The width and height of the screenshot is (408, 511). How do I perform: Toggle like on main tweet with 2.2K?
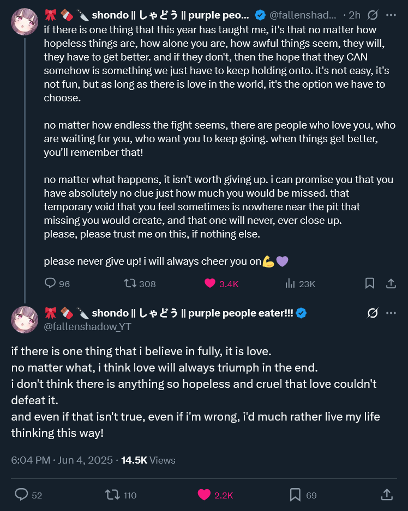(204, 495)
